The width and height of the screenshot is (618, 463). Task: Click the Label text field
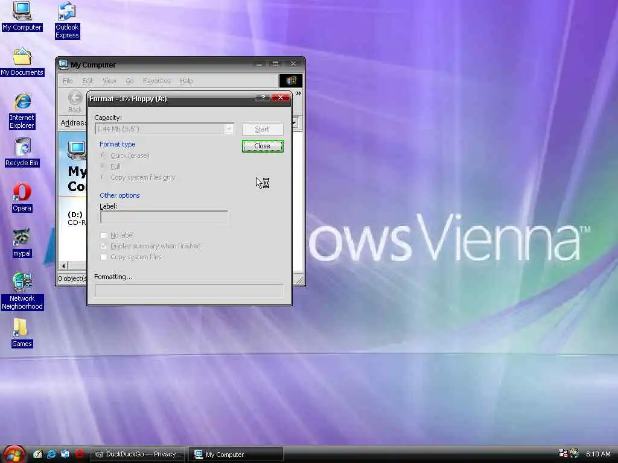(x=164, y=217)
